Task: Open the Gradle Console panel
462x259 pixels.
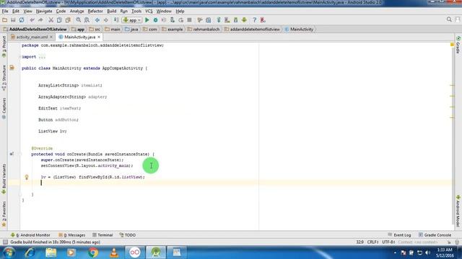Action: (x=435, y=235)
